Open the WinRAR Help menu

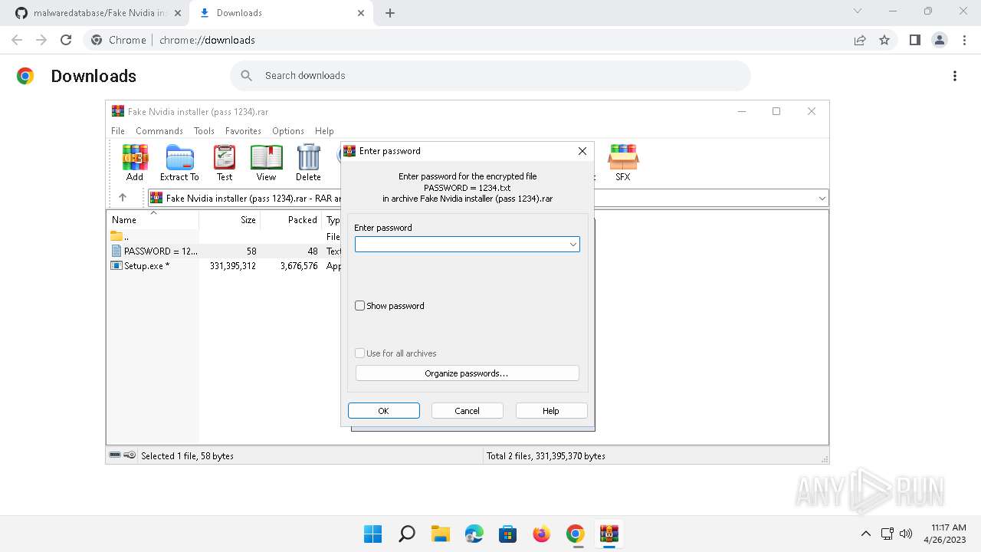324,131
